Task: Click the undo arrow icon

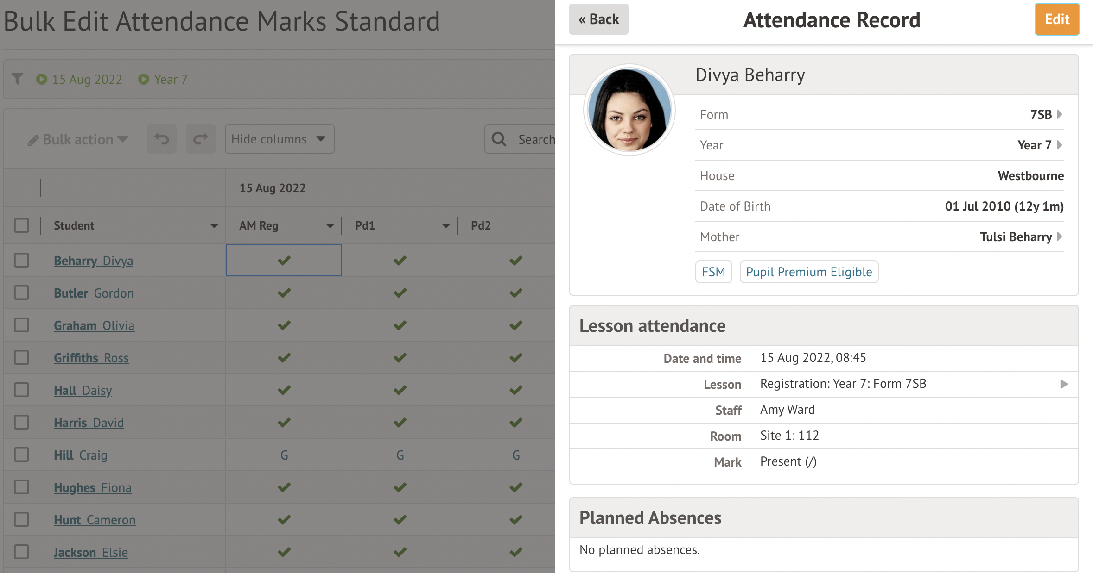Action: click(x=162, y=139)
